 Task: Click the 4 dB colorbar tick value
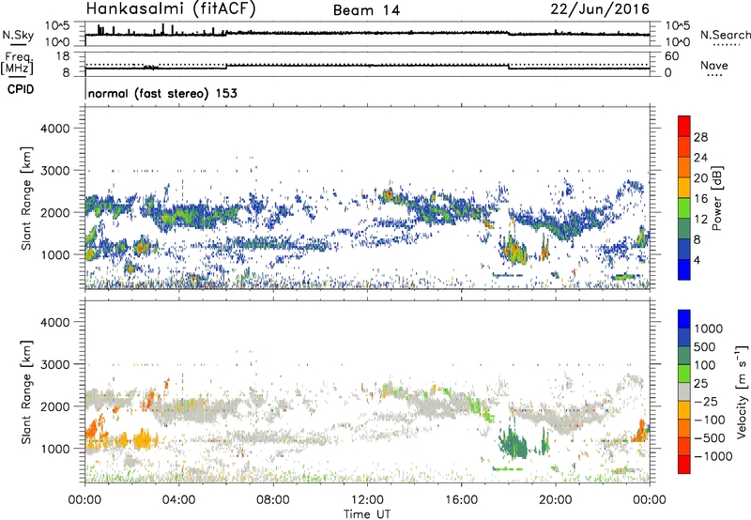pos(697,260)
